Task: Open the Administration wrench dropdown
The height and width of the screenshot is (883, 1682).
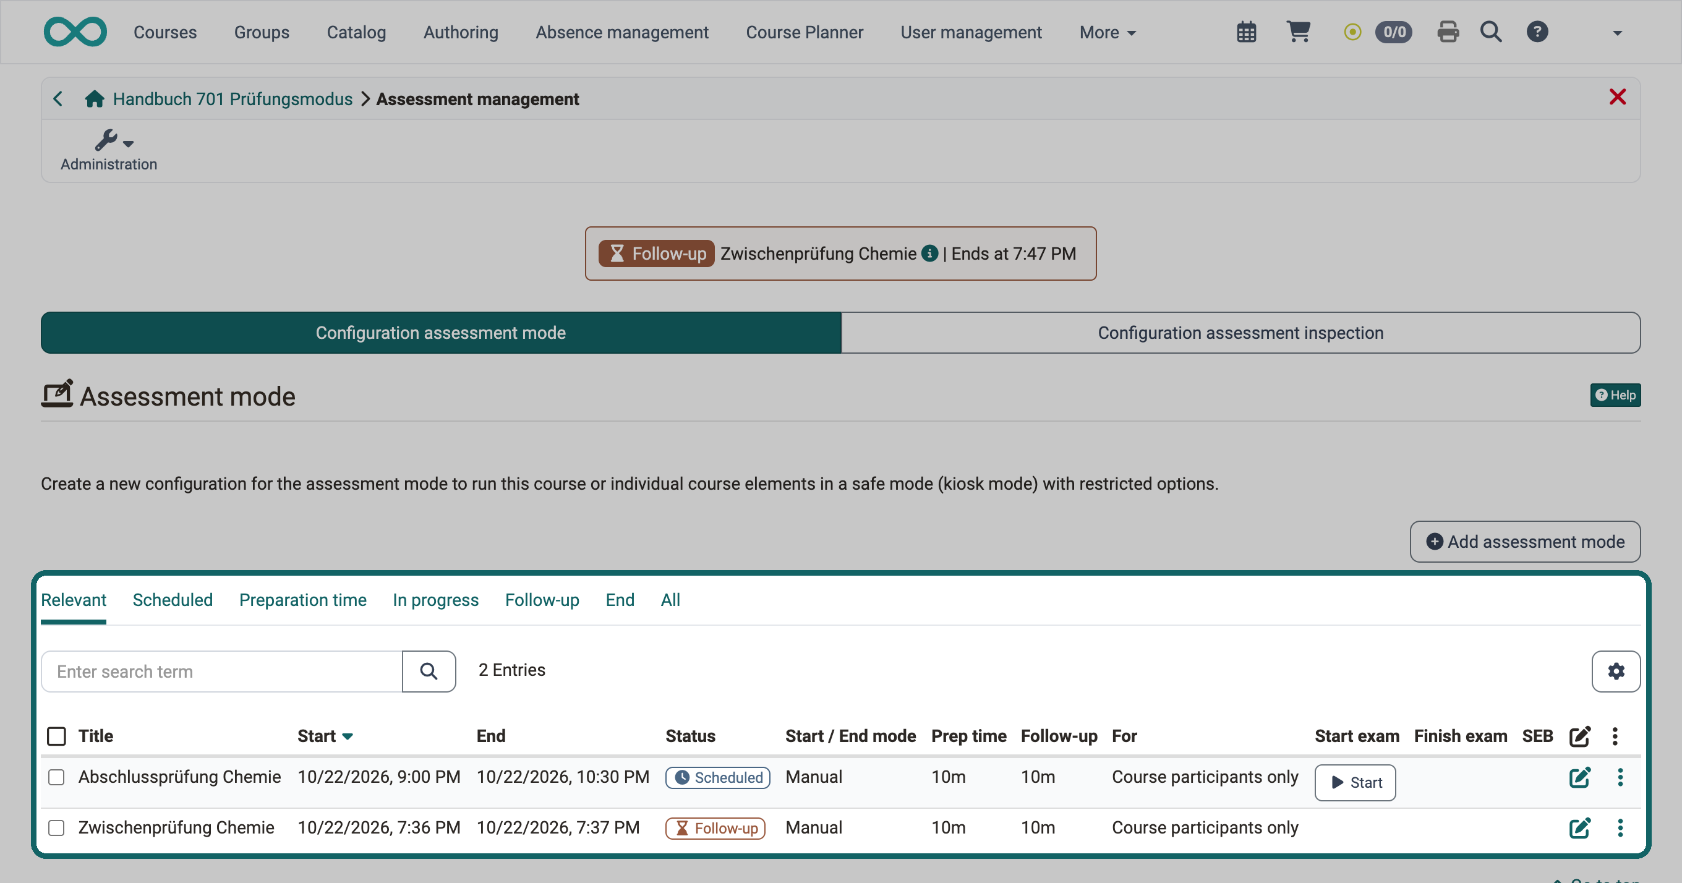Action: (x=109, y=150)
